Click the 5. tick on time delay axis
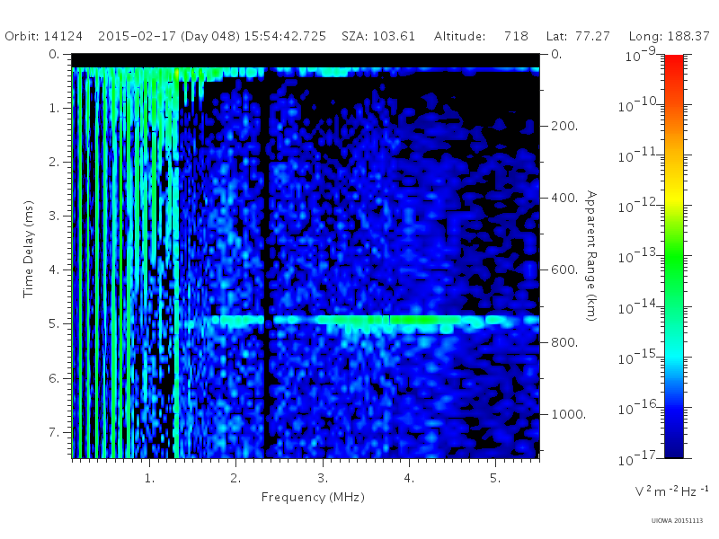This screenshot has height=539, width=719. [x=54, y=323]
